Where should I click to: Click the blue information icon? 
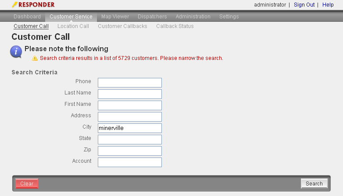click(x=16, y=52)
